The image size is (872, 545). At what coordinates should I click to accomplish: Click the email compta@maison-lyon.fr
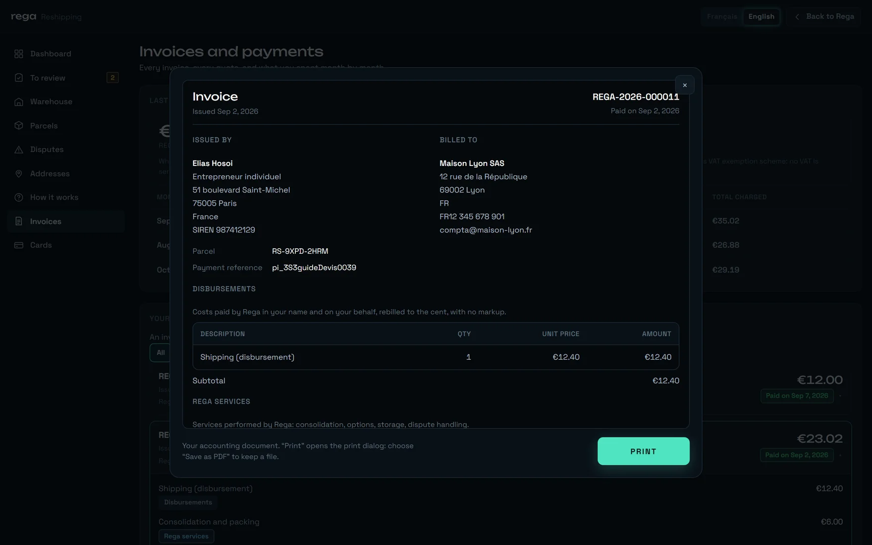click(x=486, y=230)
